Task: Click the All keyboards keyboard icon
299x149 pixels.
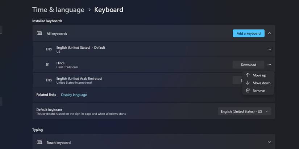Action: click(39, 34)
